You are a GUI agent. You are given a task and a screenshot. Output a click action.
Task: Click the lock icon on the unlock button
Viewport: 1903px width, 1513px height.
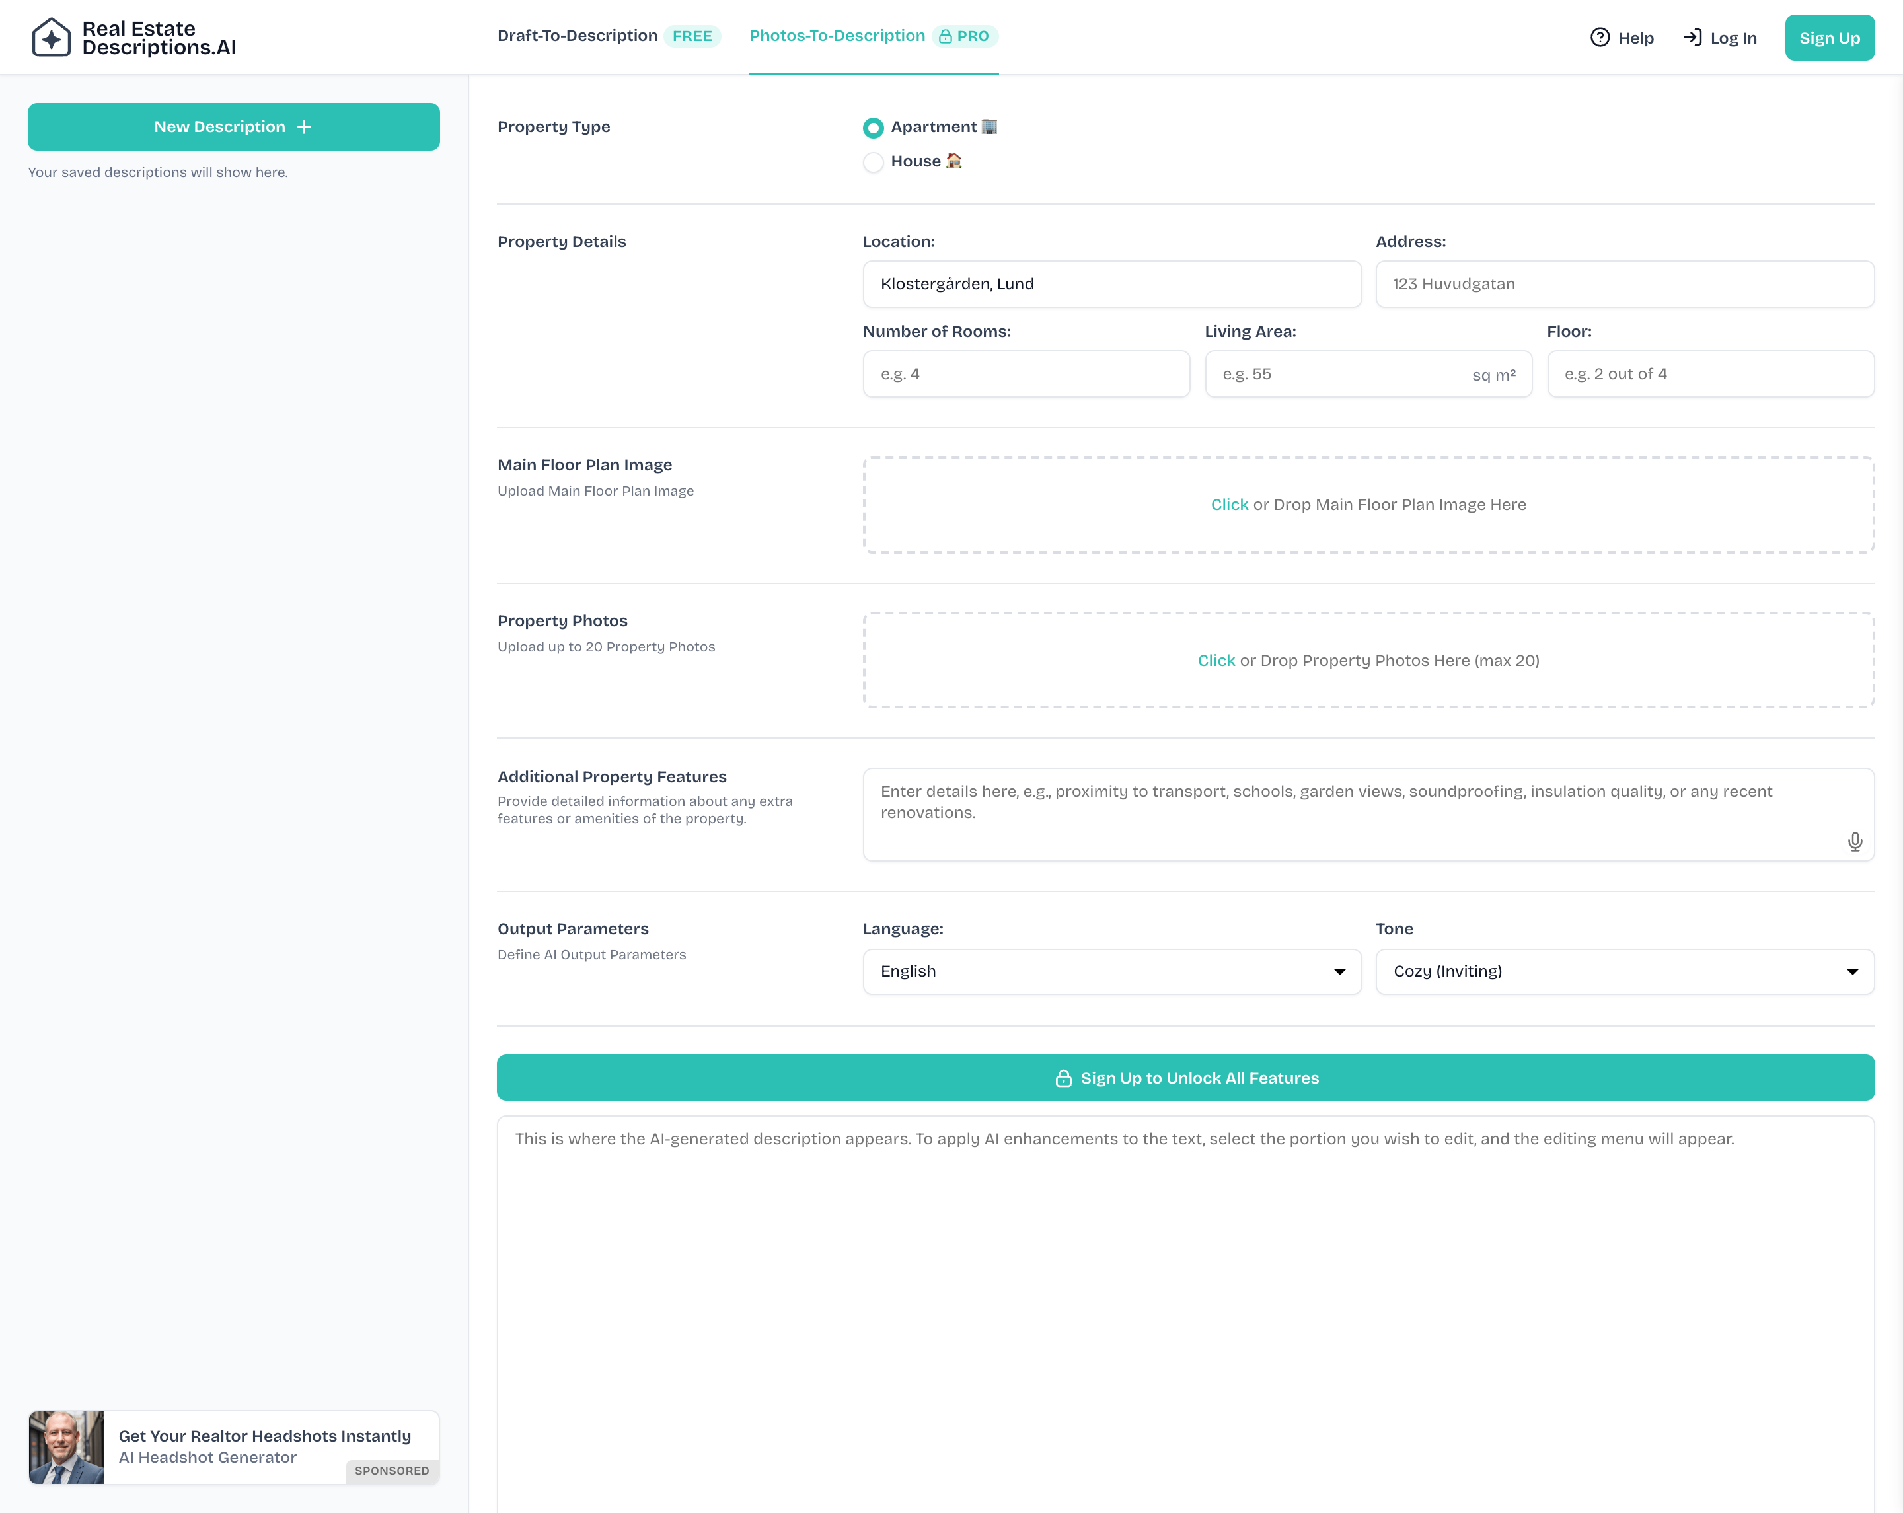point(1064,1078)
